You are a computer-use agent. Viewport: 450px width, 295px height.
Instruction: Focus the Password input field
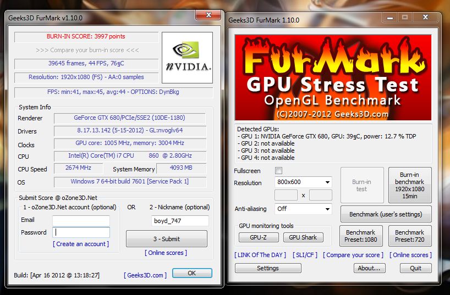tap(81, 232)
